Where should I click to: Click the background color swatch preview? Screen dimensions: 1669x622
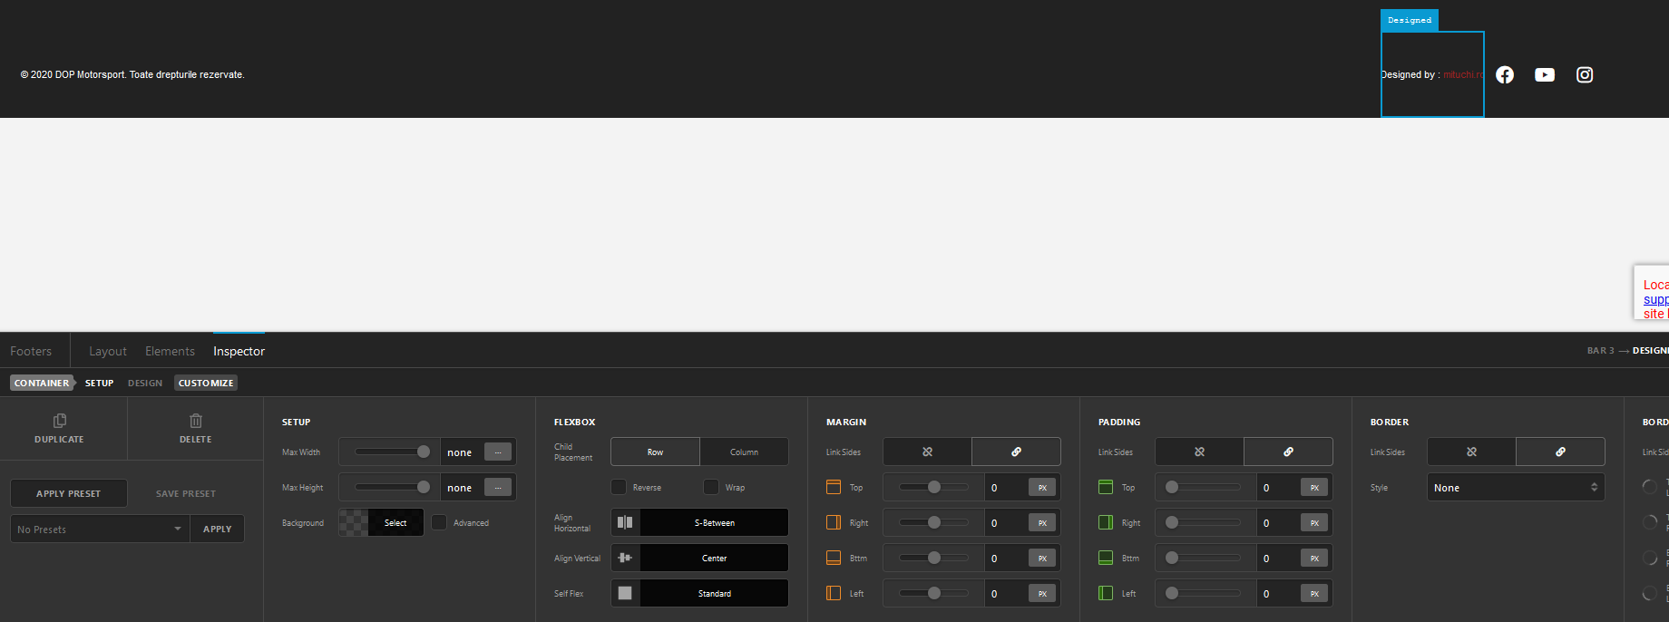pyautogui.click(x=354, y=522)
